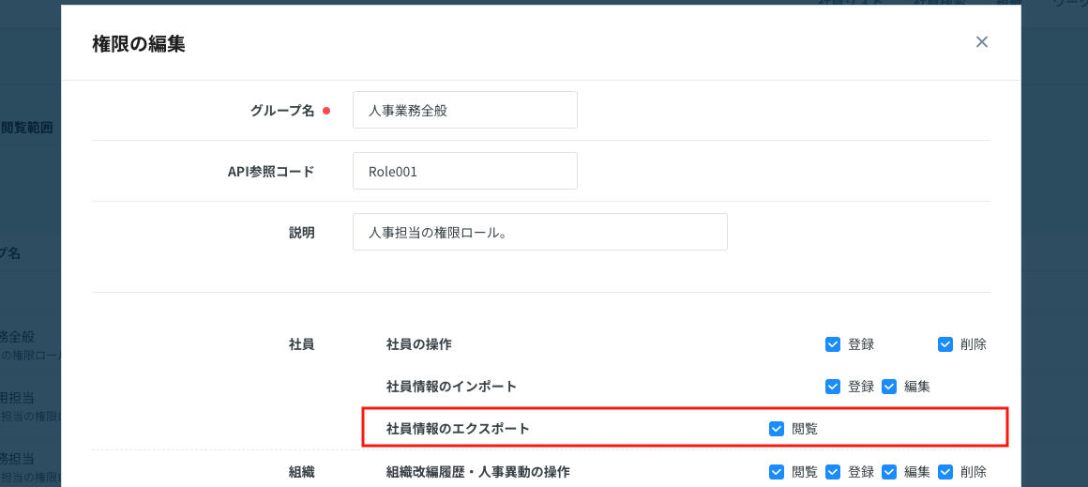Toggle 編集 checkbox in 組織改編履歴・人事異動の操作 row

tap(889, 472)
